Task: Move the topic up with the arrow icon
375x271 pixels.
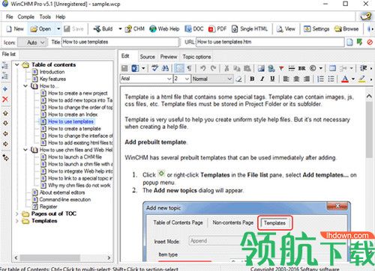Action: (5, 113)
